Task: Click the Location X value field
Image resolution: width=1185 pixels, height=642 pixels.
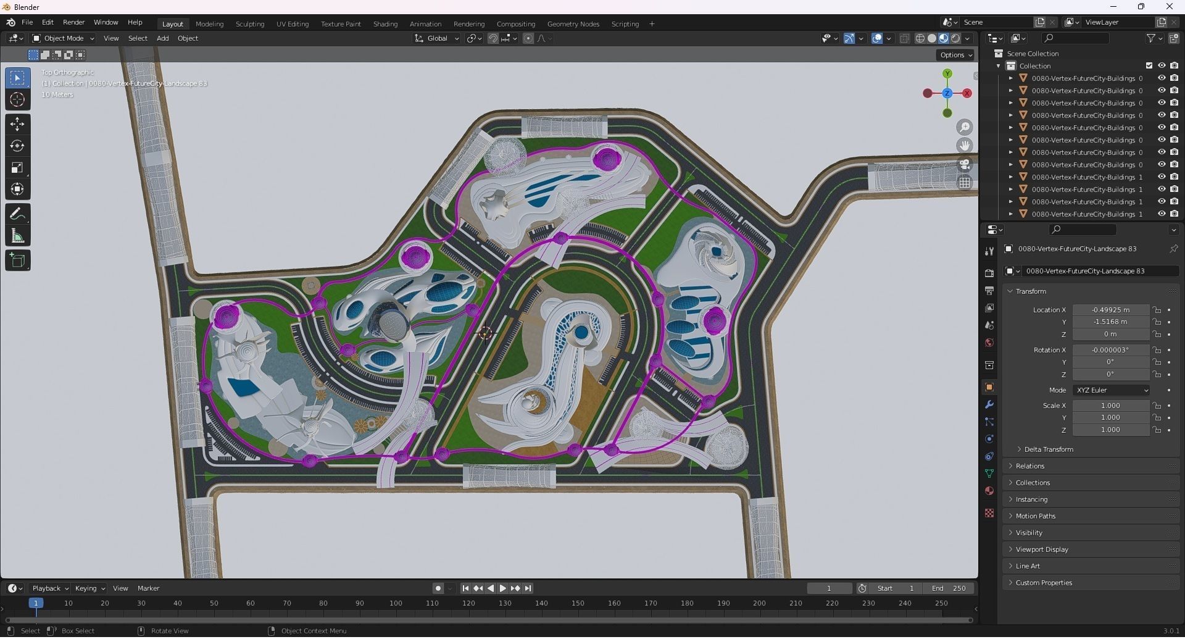Action: (1110, 310)
